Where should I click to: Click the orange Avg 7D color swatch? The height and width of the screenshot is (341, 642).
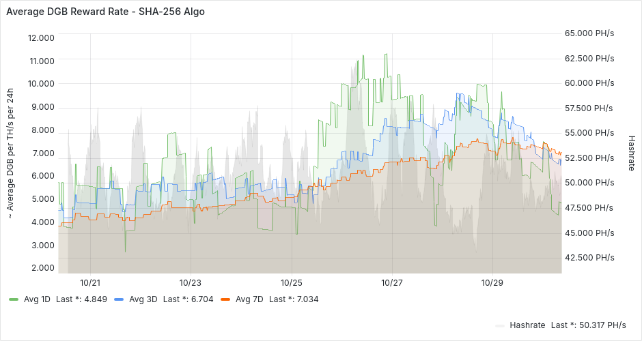click(x=225, y=299)
